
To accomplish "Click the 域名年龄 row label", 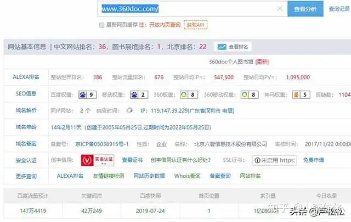I will (x=26, y=127).
